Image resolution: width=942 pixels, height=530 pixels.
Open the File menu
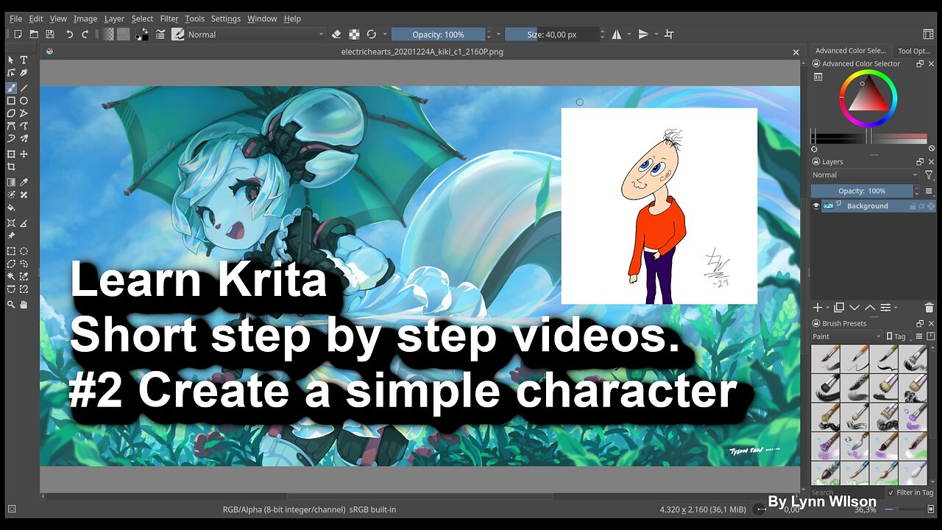[x=15, y=18]
